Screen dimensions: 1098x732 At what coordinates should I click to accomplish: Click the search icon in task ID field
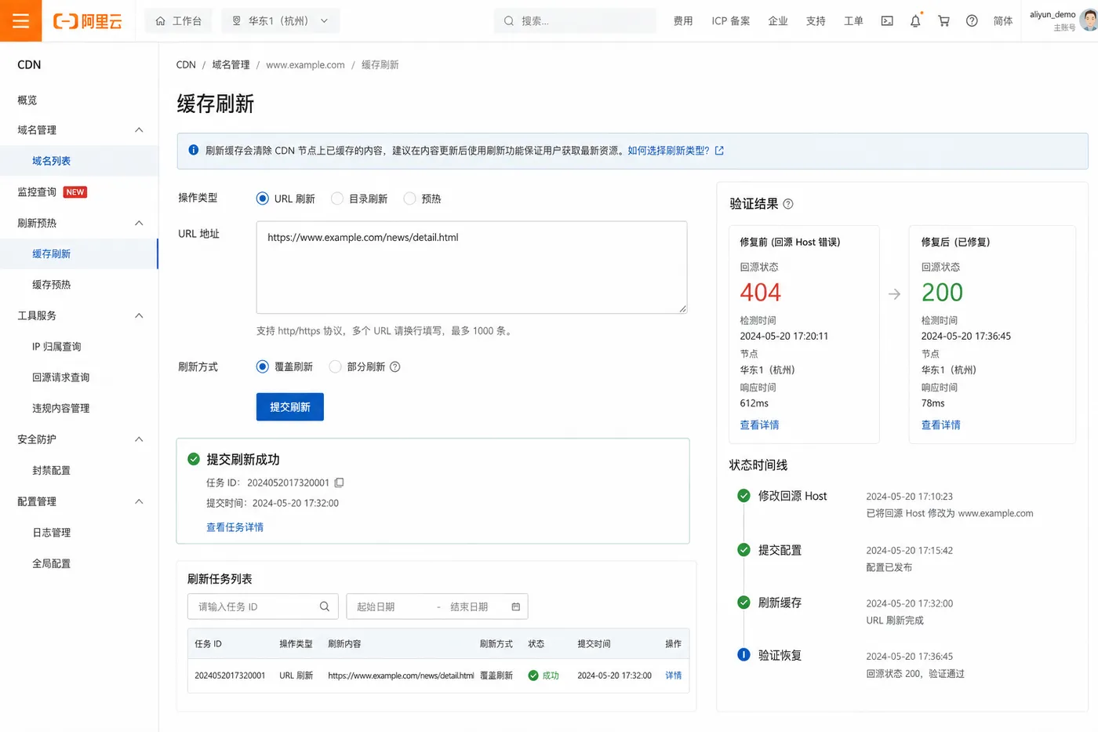tap(325, 606)
